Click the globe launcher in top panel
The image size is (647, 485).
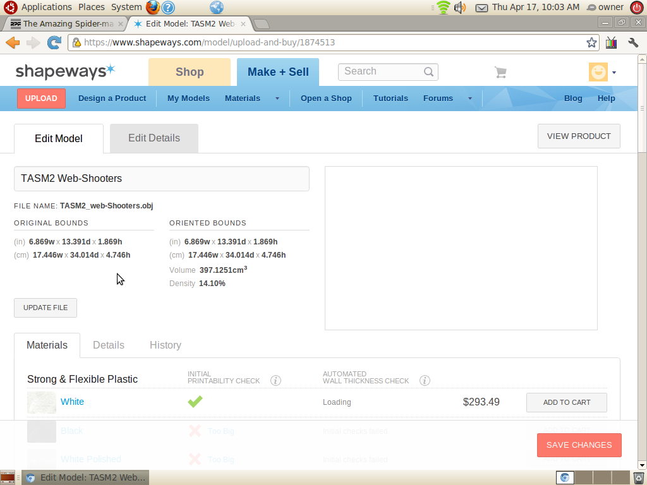[217, 7]
